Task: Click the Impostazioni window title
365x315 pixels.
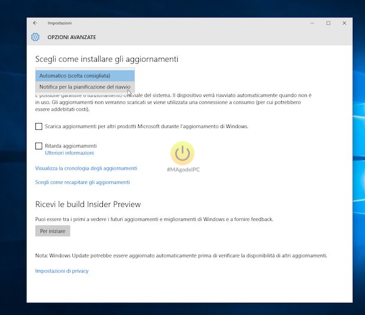Action: [x=60, y=23]
